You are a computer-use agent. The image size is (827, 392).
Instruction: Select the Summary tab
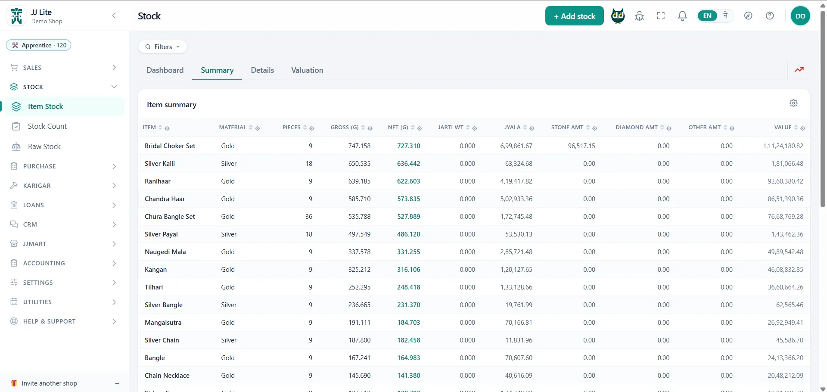point(217,70)
